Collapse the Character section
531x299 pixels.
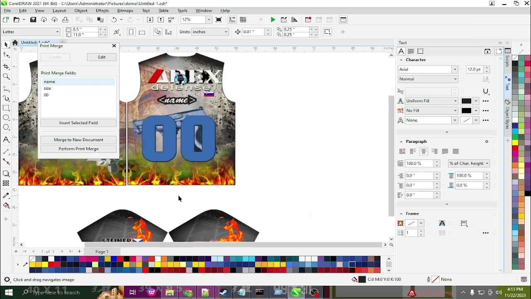[401, 60]
